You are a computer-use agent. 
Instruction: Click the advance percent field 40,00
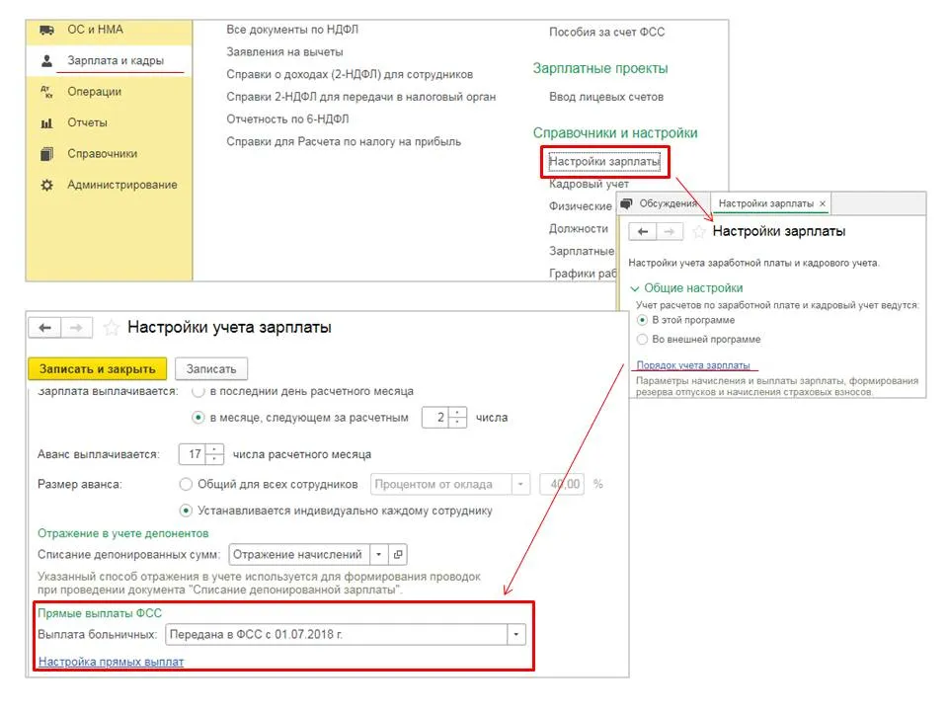tap(562, 484)
